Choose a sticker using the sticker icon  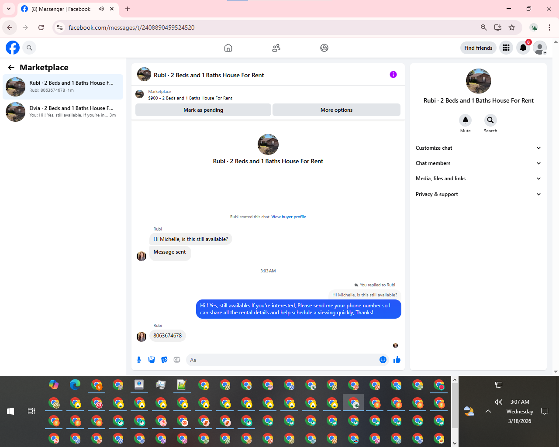pyautogui.click(x=164, y=360)
